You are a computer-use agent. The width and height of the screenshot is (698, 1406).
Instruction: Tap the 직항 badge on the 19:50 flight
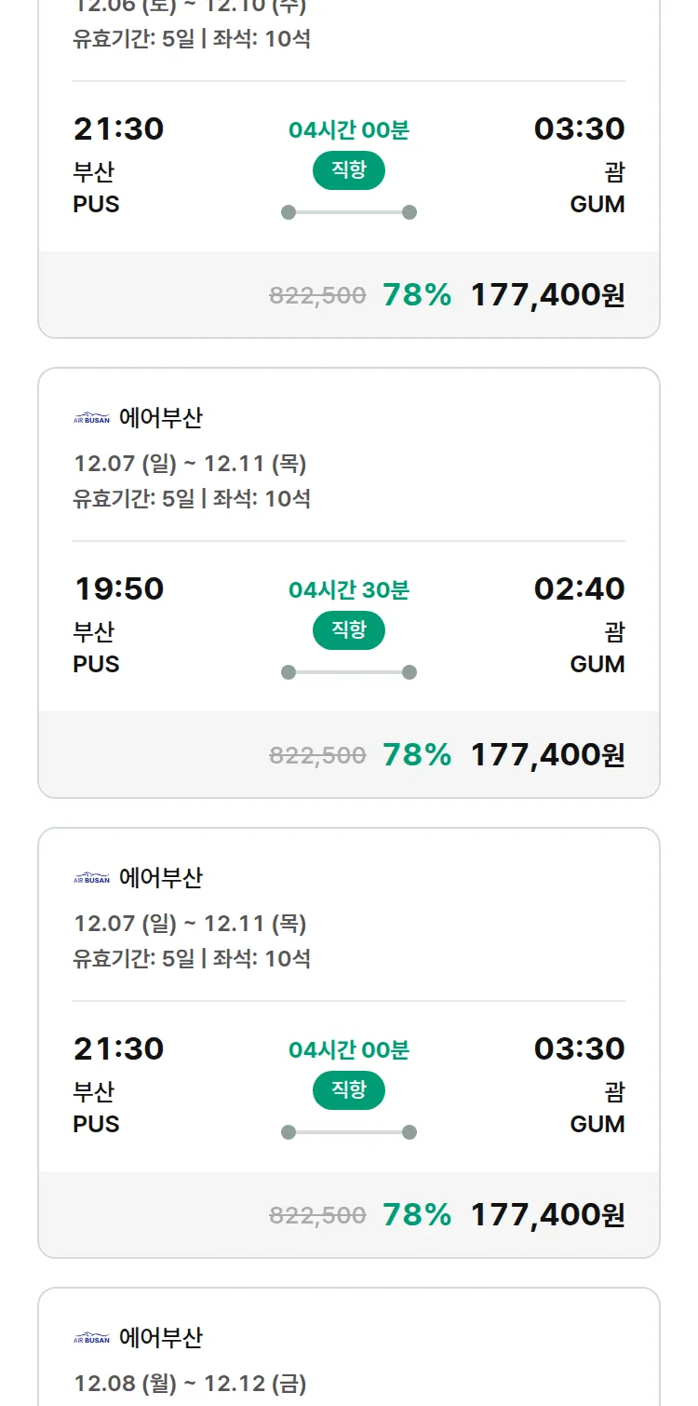tap(348, 630)
